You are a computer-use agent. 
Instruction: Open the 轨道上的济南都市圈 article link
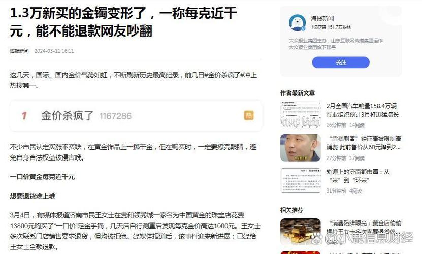(x=358, y=176)
